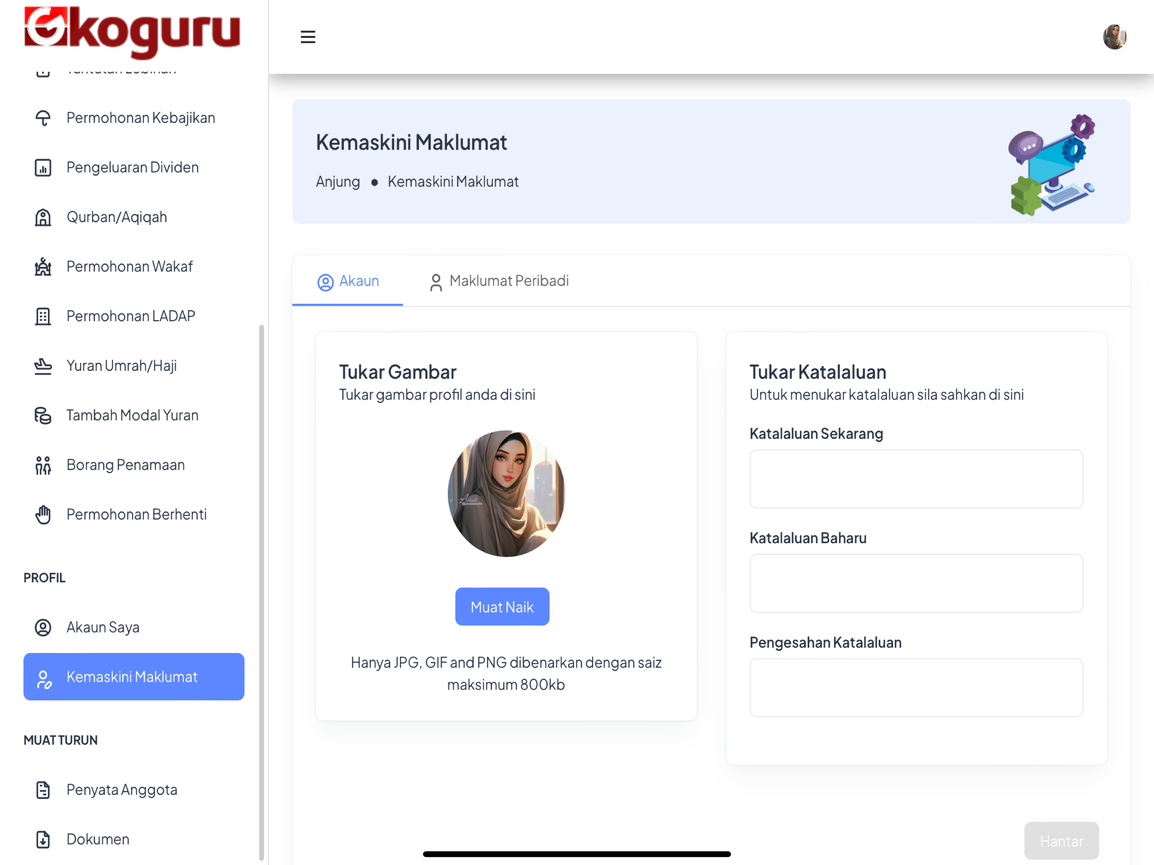
Task: Switch to the Maklumat Peribadi tab
Action: click(499, 281)
